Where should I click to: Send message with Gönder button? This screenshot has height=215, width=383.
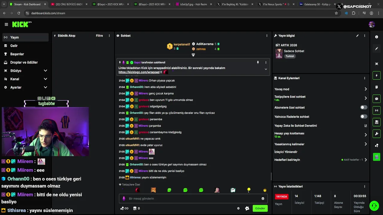tap(260, 208)
